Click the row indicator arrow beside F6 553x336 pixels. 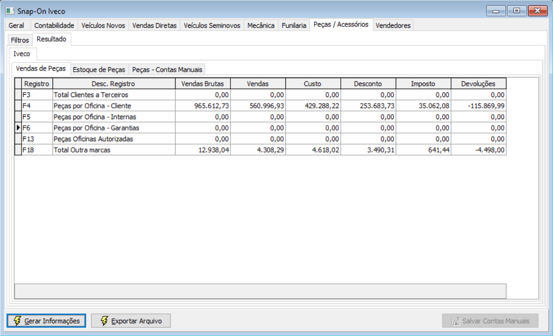[18, 128]
